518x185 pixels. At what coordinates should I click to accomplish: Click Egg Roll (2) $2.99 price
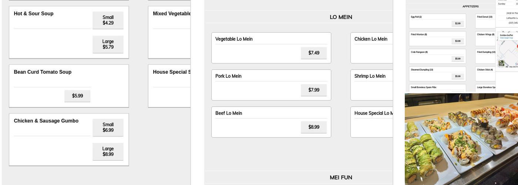(x=458, y=23)
